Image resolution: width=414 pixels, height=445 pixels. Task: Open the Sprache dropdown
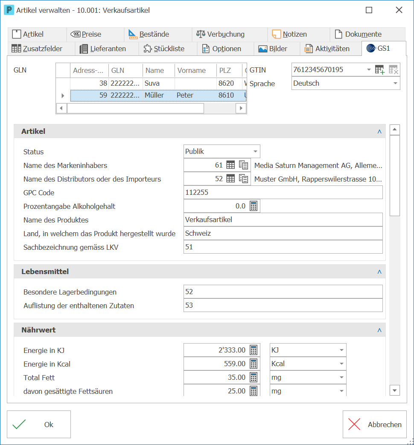point(395,83)
